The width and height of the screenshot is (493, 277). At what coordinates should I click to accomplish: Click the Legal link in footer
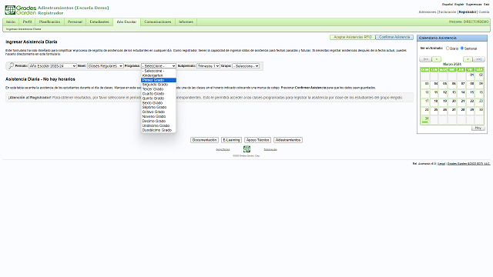click(441, 164)
